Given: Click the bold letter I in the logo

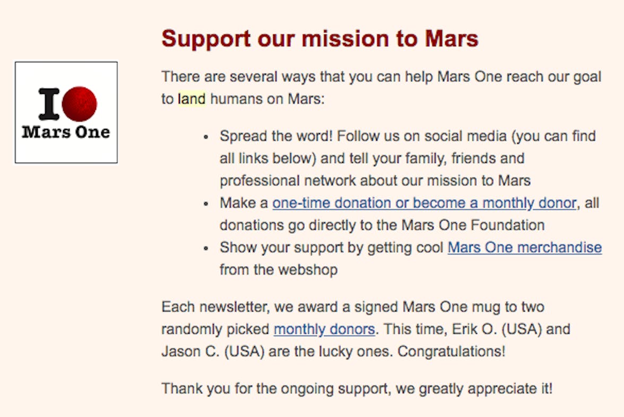Looking at the screenshot, I should point(49,104).
